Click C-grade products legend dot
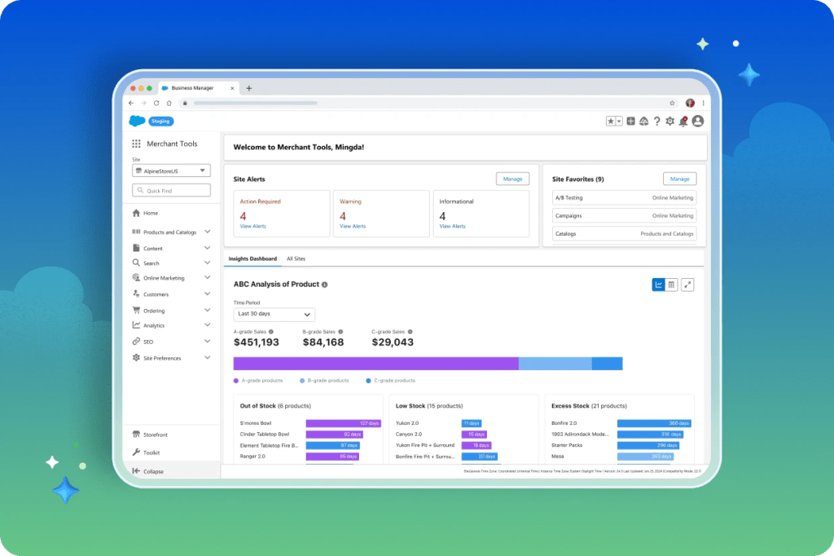Image resolution: width=834 pixels, height=556 pixels. 368,381
